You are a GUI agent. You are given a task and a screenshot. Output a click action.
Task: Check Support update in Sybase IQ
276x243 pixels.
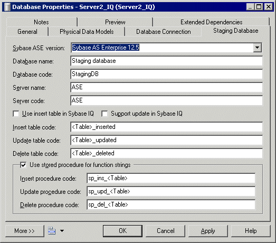[x=104, y=114]
